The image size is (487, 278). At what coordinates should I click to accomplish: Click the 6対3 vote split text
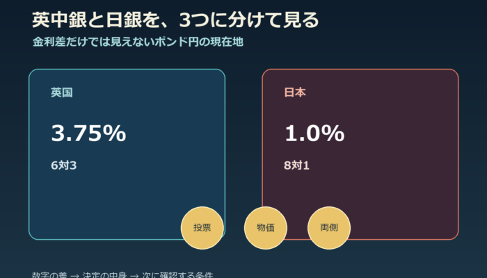[64, 165]
